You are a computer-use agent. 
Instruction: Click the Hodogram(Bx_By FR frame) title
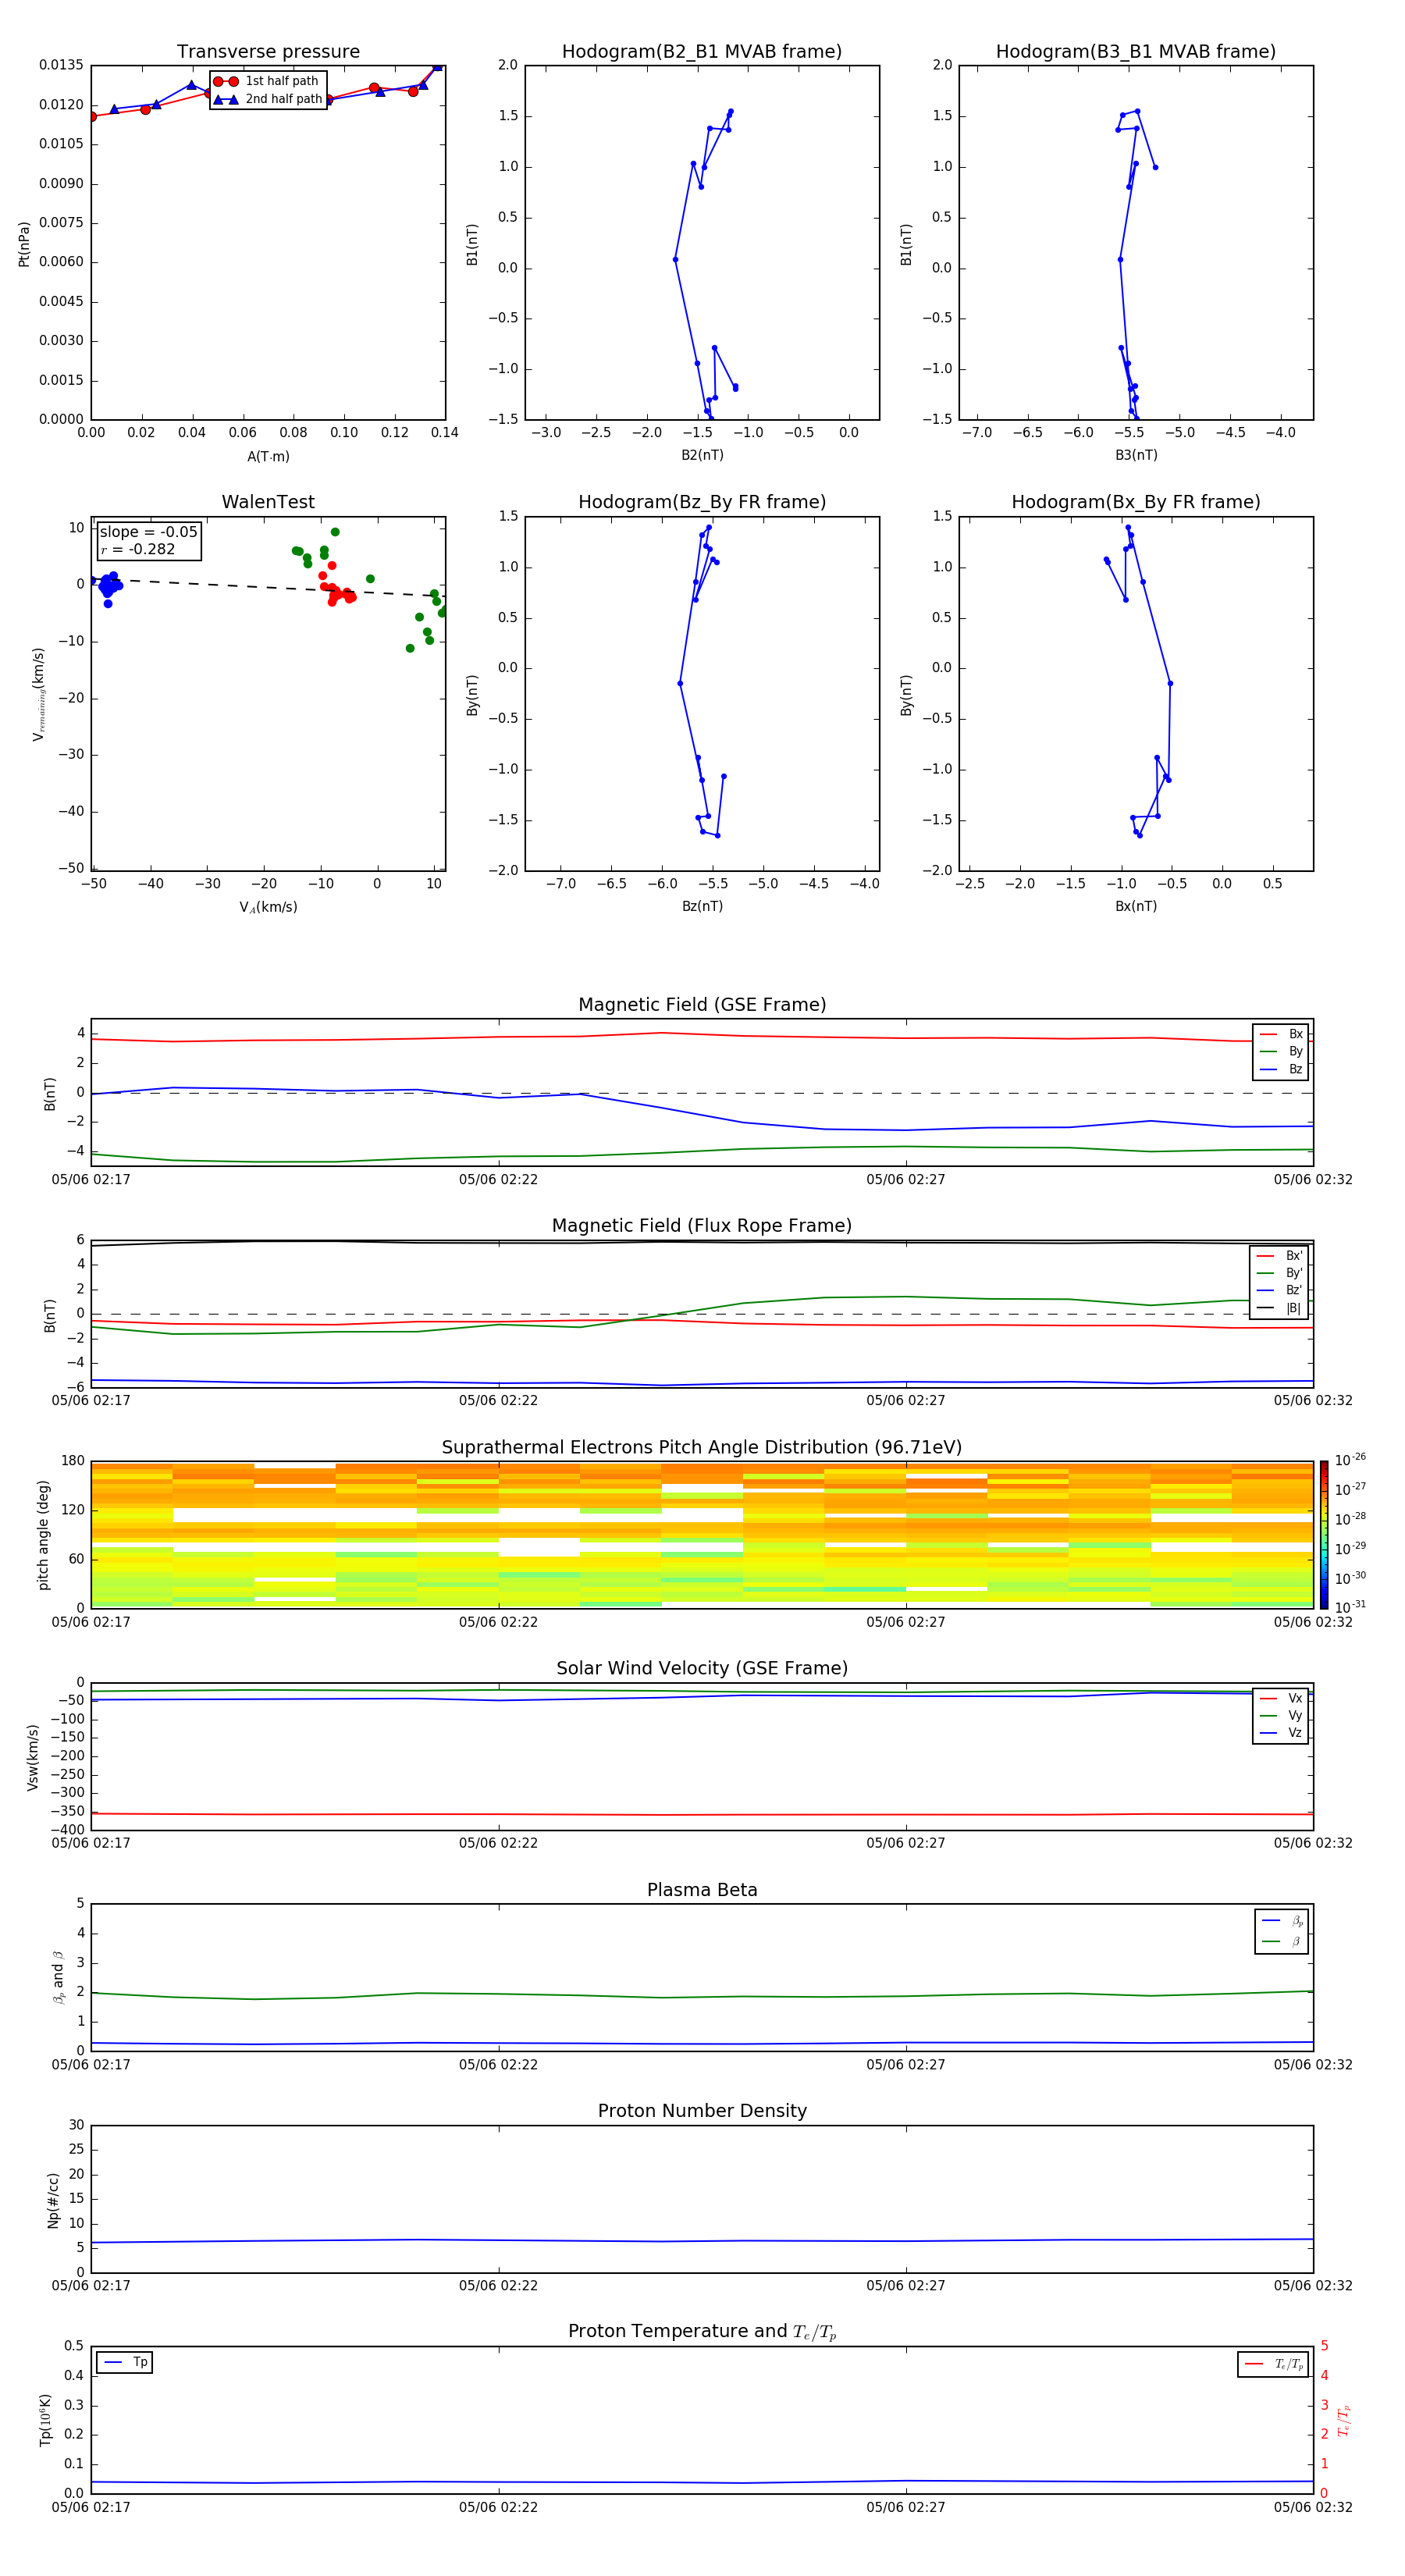[1135, 502]
